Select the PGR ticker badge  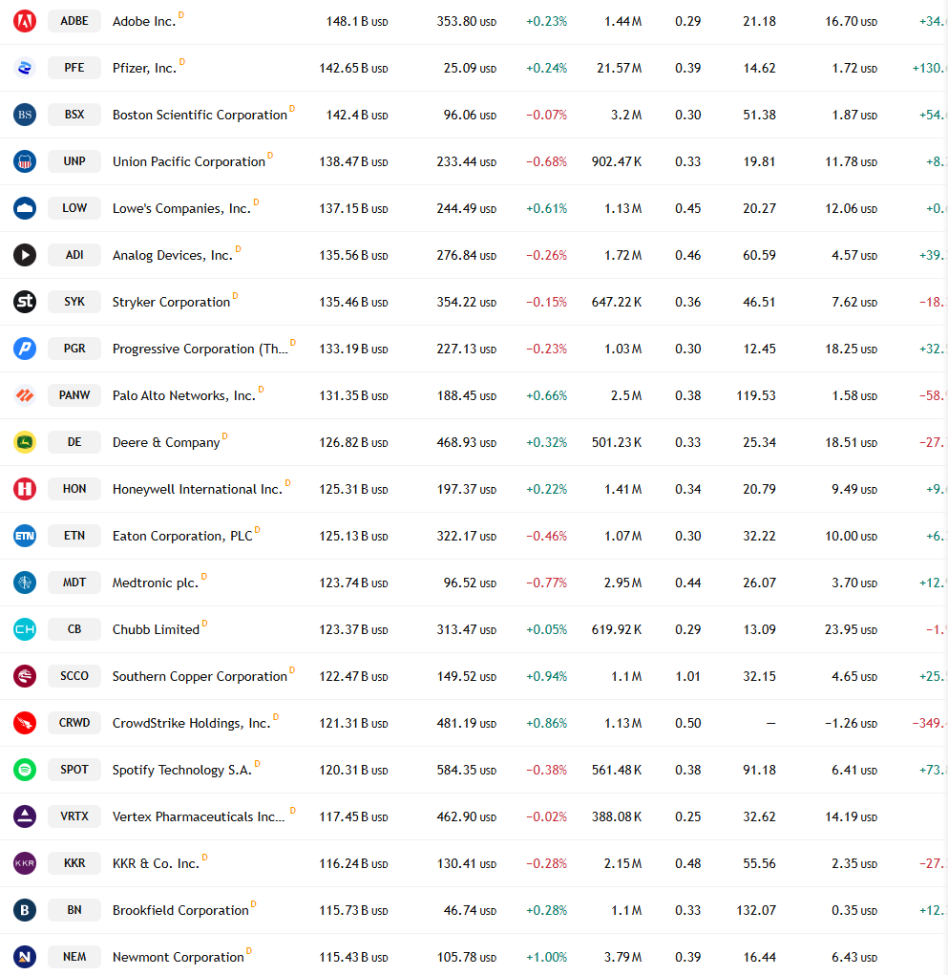point(74,349)
